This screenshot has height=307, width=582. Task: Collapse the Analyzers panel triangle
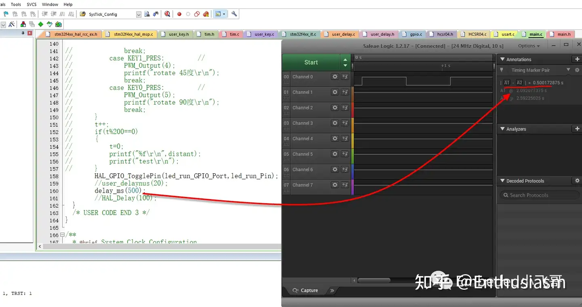coord(502,129)
